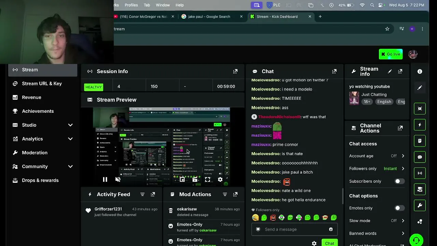Open the Profiles menu in the menu bar
Viewport: 437px width, 246px height.
tap(131, 5)
